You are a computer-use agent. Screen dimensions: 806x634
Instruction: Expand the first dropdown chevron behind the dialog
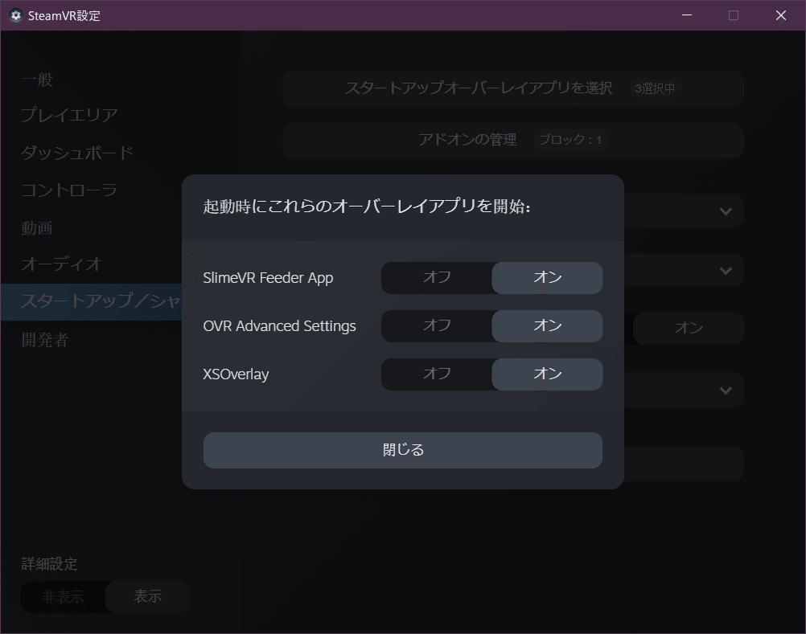click(x=726, y=211)
